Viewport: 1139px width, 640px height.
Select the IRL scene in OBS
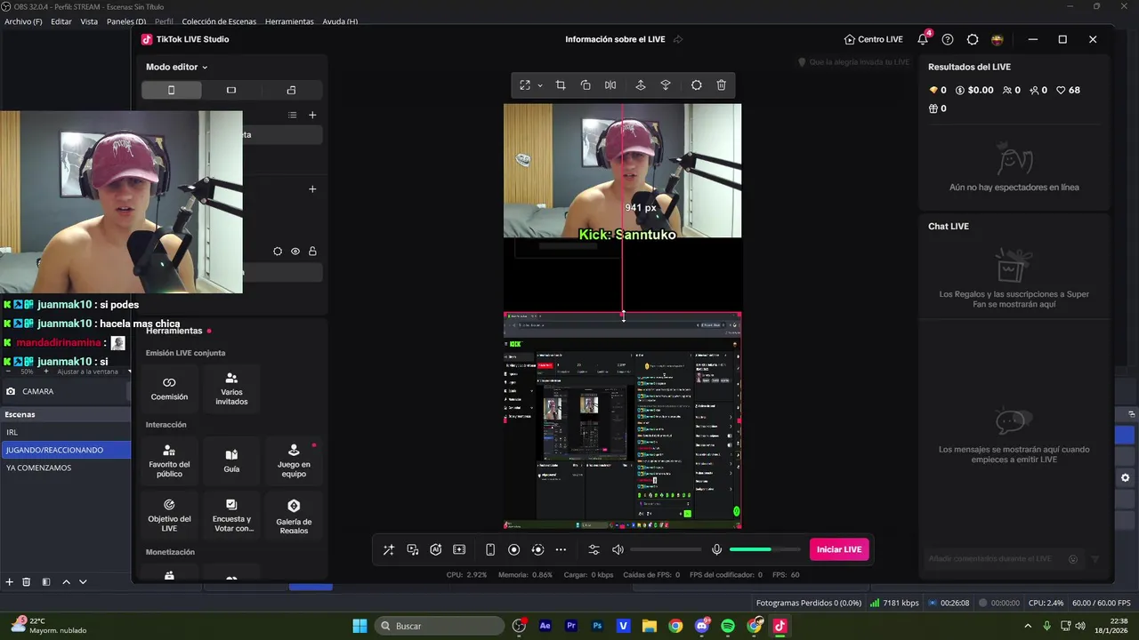click(66, 432)
